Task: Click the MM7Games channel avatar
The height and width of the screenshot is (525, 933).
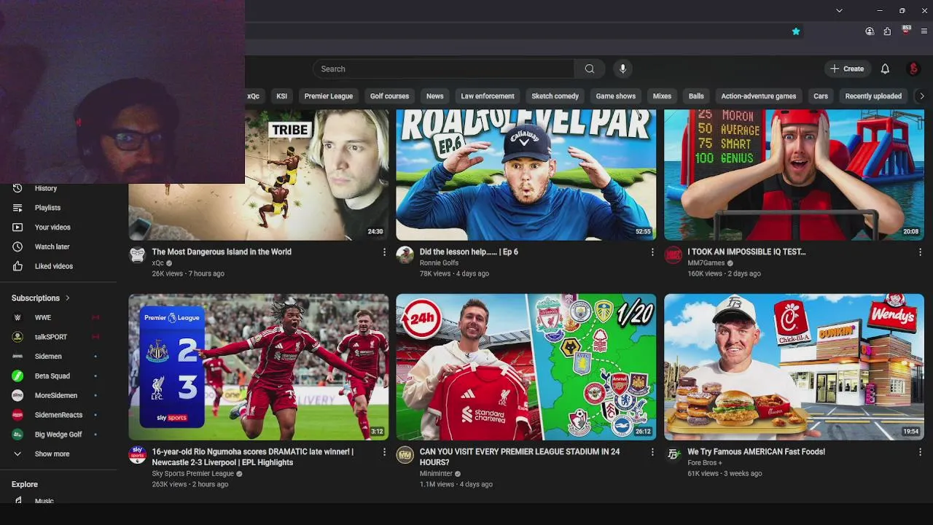Action: pos(673,254)
